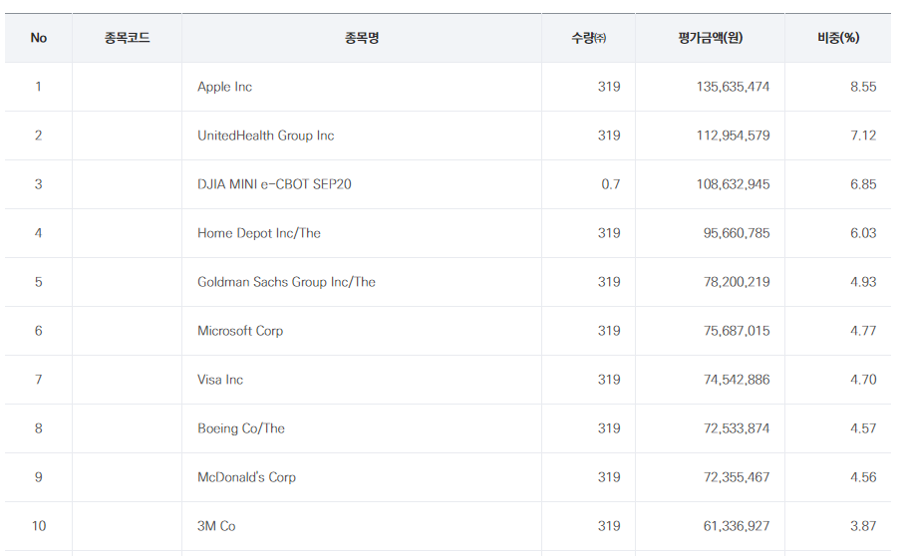The width and height of the screenshot is (907, 556).
Task: Click quantity 319 in 3M Co row
Action: coord(609,526)
